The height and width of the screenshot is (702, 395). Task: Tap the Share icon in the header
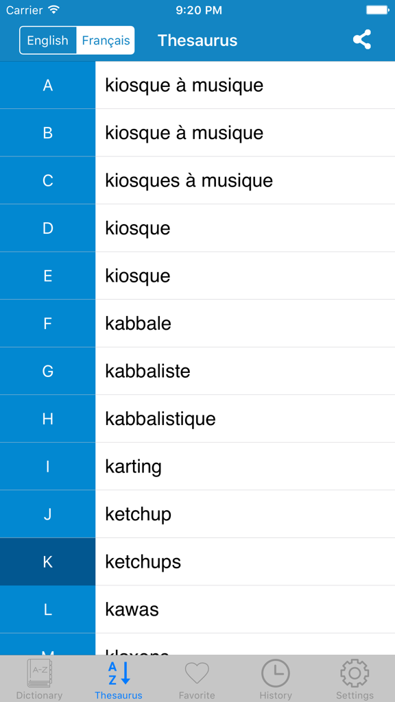(x=362, y=40)
